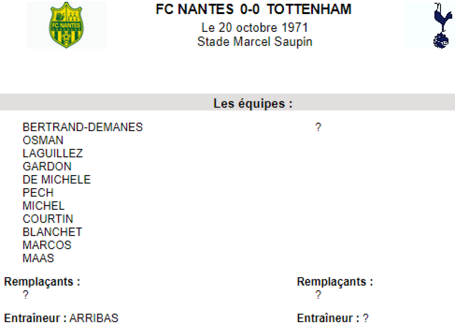The width and height of the screenshot is (455, 324).
Task: Select player MARCOS
Action: 47,245
